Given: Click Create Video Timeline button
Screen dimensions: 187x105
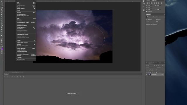Looking at the screenshot, I should [72, 93].
